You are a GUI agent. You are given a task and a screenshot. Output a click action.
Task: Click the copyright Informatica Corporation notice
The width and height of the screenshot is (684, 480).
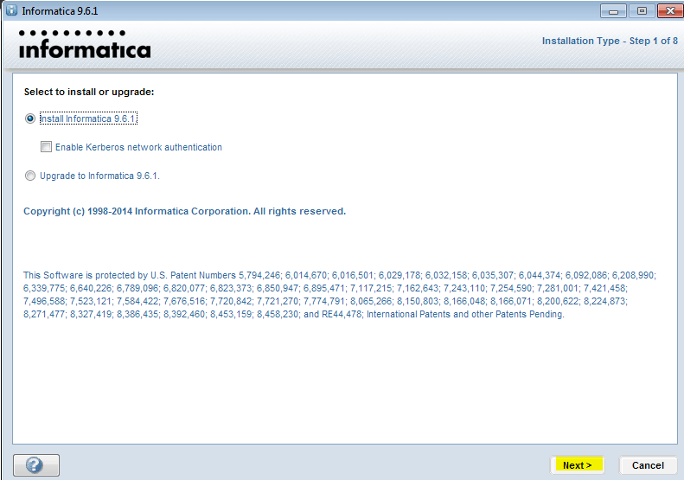tap(184, 211)
